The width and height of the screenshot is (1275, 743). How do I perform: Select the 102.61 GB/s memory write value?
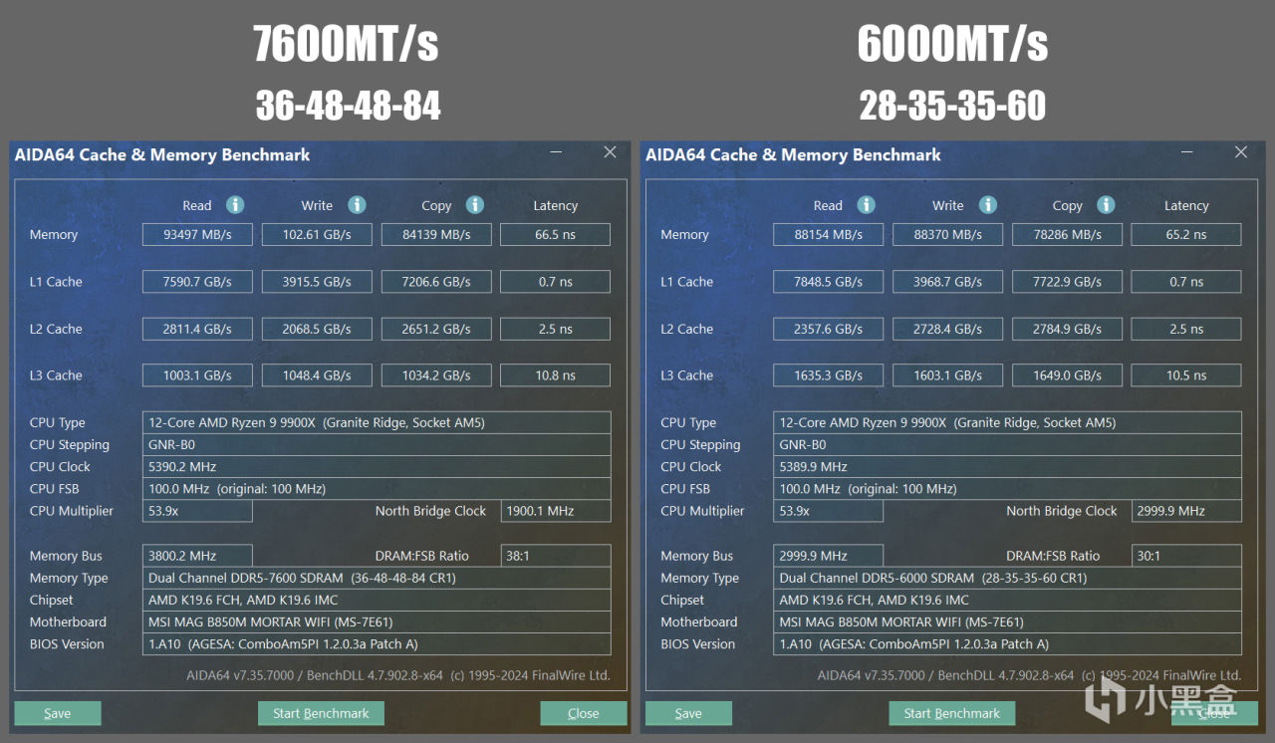(317, 235)
